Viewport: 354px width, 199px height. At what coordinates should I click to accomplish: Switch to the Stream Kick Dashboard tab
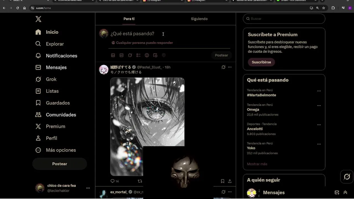coord(296,1)
